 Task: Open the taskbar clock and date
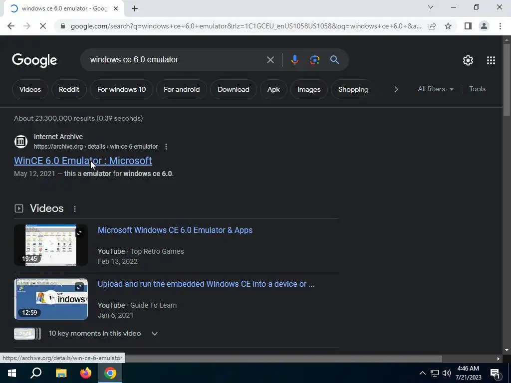468,373
